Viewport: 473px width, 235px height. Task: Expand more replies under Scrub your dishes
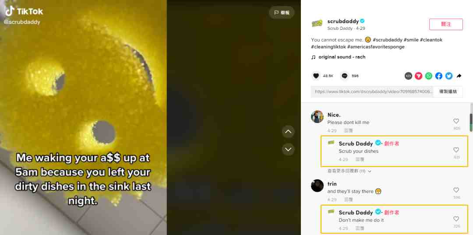pos(349,171)
